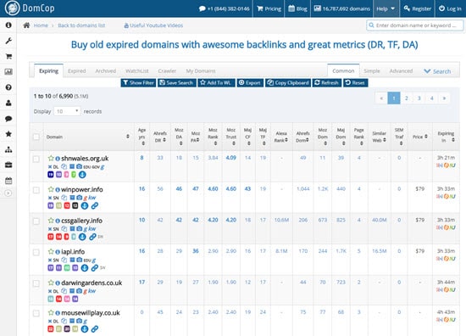Open the Pricing link in header
Screen dimensions: 466x336
269,8
